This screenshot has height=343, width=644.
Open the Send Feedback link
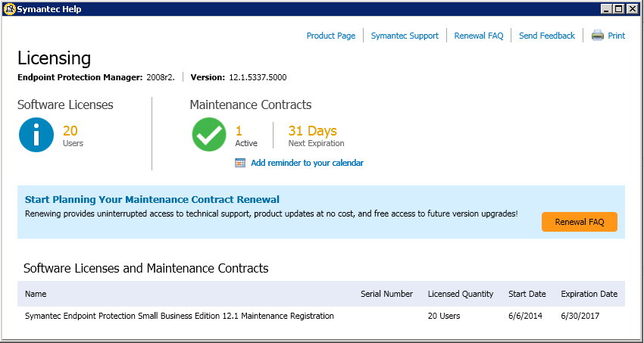pyautogui.click(x=547, y=36)
